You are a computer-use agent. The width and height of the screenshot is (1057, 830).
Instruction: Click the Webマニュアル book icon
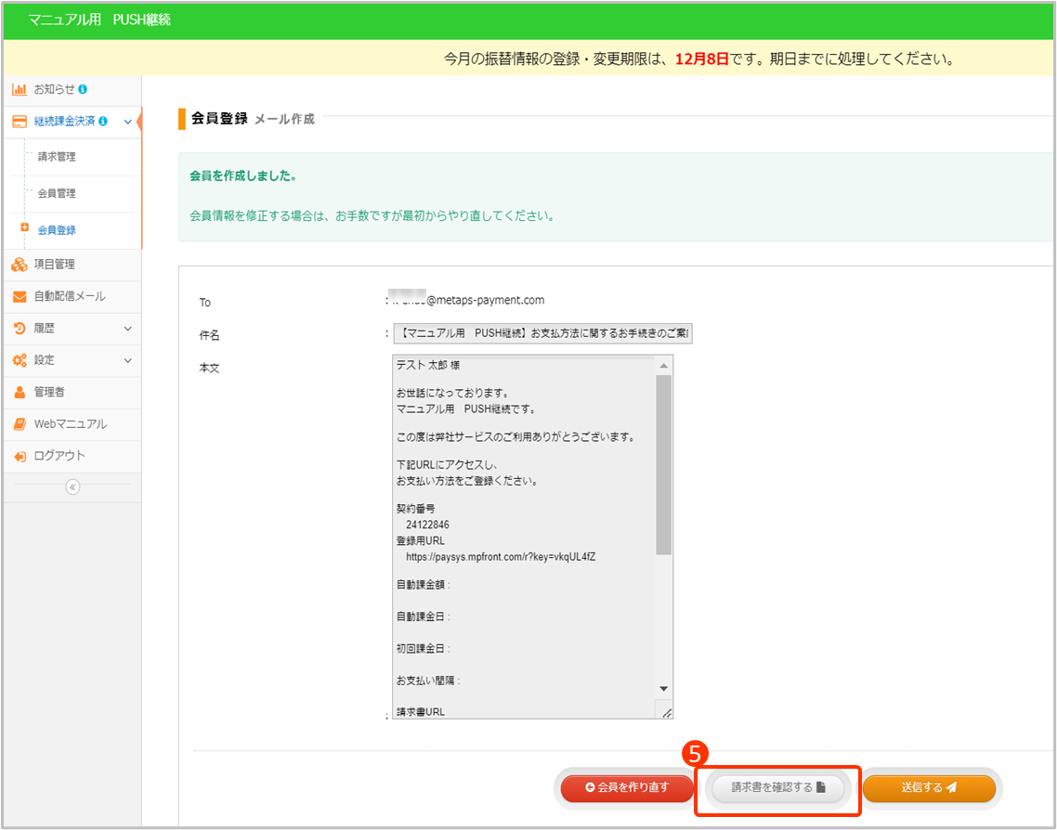tap(19, 424)
